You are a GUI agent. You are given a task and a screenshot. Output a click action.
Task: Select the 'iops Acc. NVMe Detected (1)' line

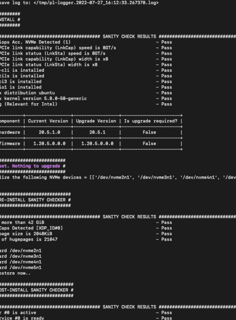(x=35, y=42)
